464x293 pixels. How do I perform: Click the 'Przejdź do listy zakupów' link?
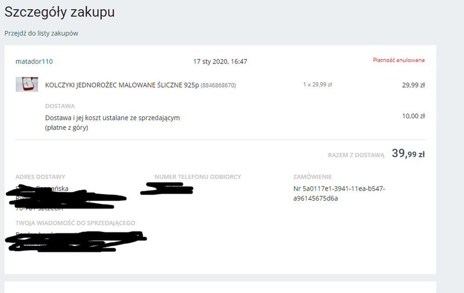pyautogui.click(x=41, y=33)
